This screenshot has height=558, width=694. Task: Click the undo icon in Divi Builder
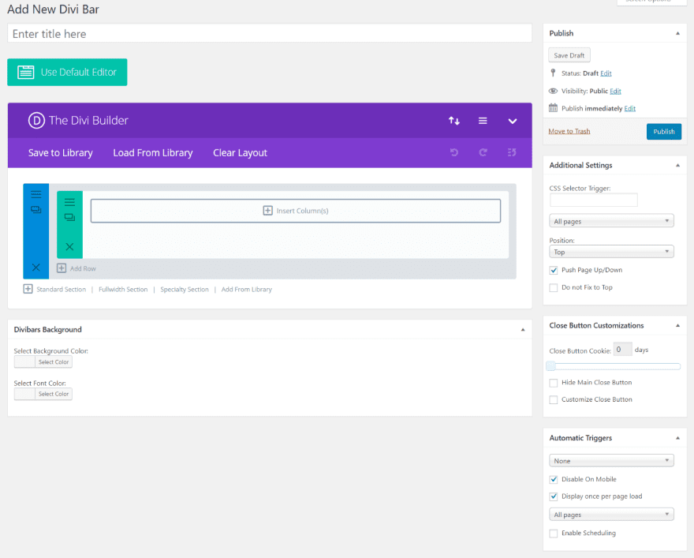click(x=454, y=152)
